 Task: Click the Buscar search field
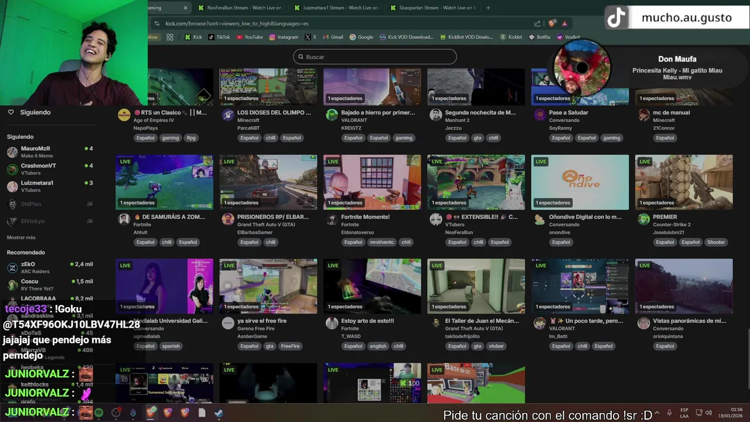pos(375,57)
